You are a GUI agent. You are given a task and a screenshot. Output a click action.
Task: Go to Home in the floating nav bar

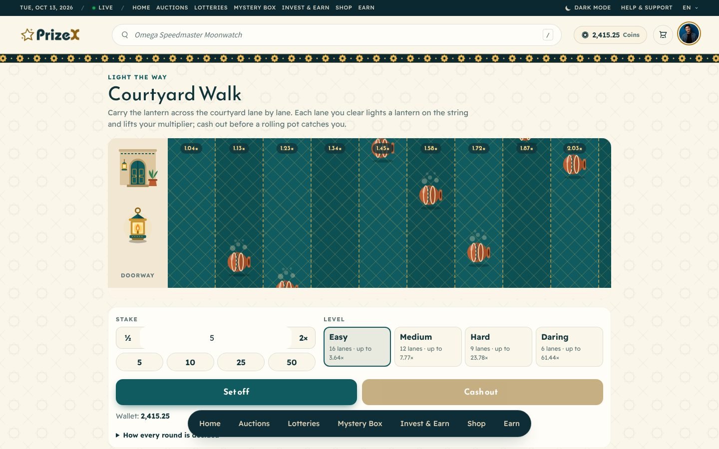click(x=210, y=424)
